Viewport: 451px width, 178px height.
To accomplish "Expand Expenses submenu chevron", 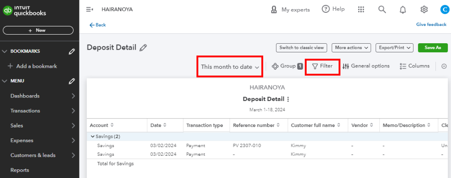I will point(74,141).
